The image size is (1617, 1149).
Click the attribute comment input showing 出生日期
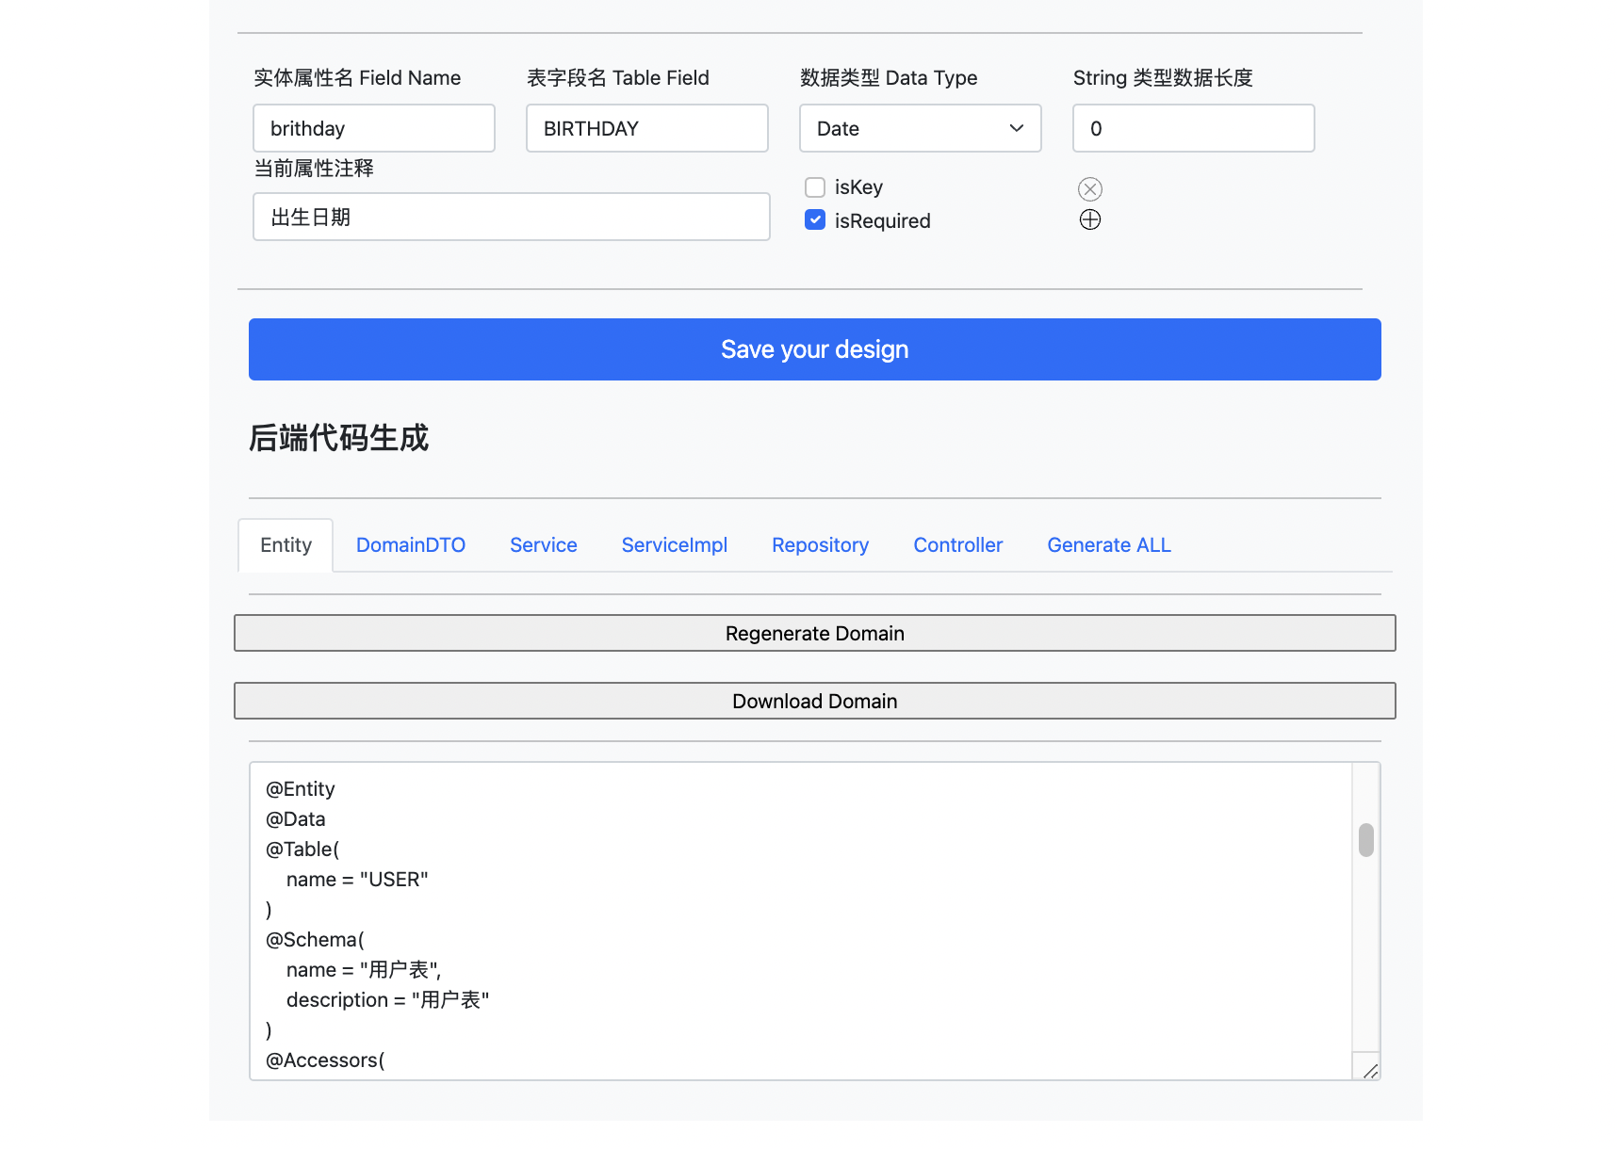pyautogui.click(x=511, y=217)
